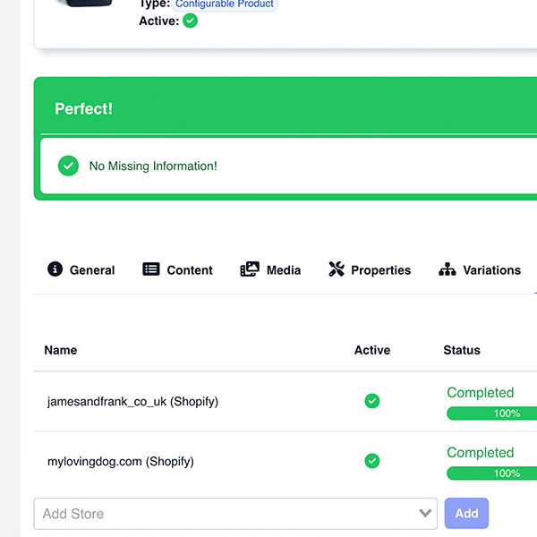537x537 pixels.
Task: Toggle active check for mylovingdog.com store
Action: tap(372, 461)
